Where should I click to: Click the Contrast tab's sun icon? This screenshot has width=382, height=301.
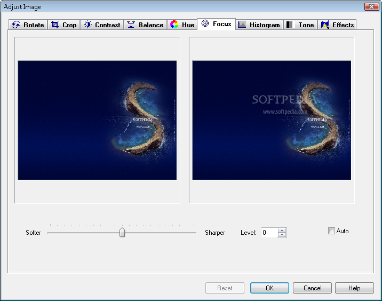87,25
